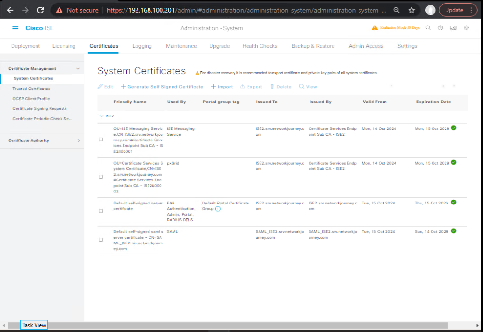
Task: Open the browser Update menu dots
Action: [471, 10]
